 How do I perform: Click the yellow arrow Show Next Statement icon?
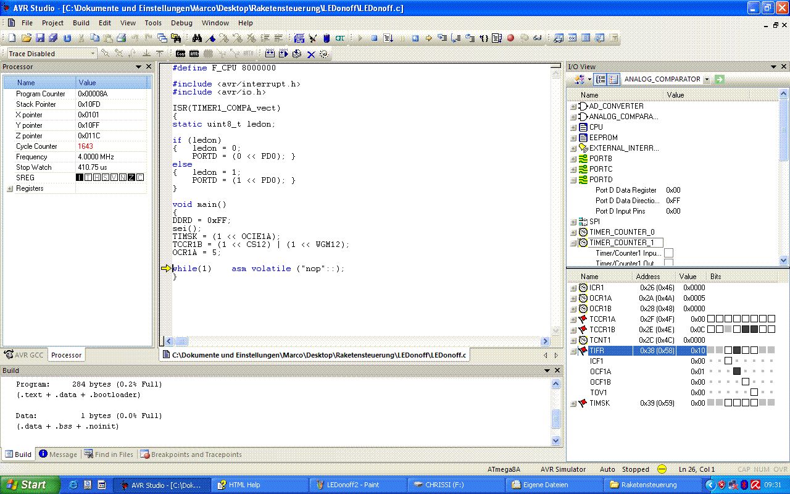tap(429, 38)
